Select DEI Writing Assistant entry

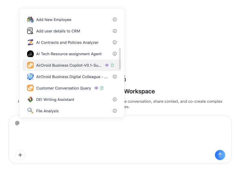(72, 99)
